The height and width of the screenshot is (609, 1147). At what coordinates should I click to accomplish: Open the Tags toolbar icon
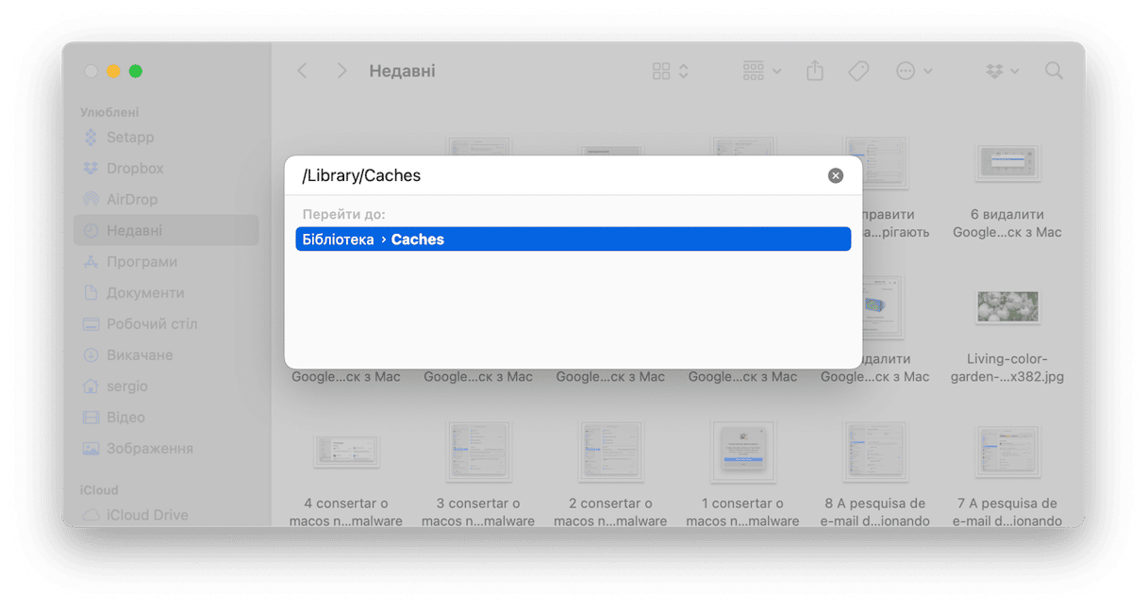coord(858,71)
